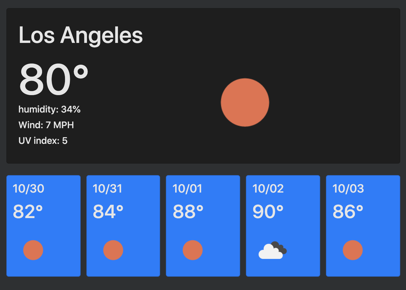Select the Los Angeles city title

(x=81, y=35)
